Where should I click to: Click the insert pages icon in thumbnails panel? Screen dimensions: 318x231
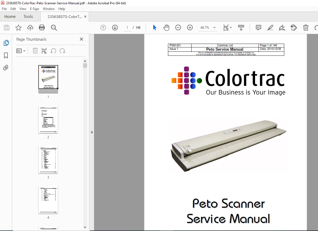44,51
